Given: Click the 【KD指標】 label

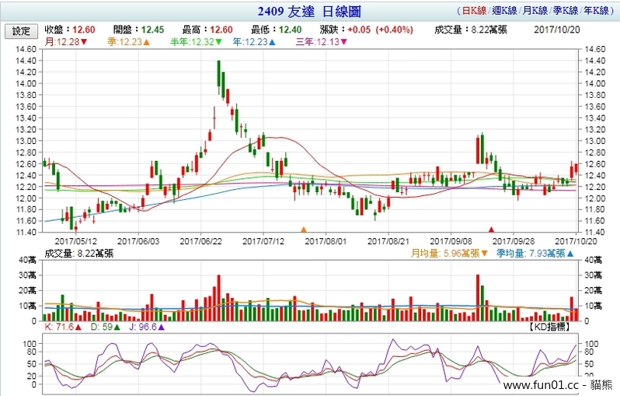Looking at the screenshot, I should [x=552, y=328].
